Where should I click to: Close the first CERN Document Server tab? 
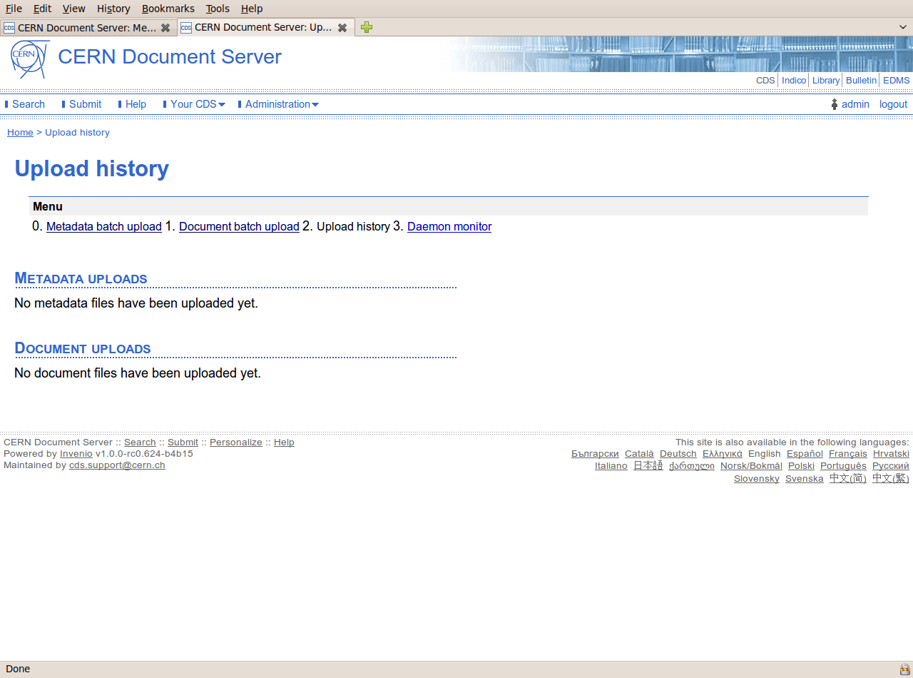165,28
